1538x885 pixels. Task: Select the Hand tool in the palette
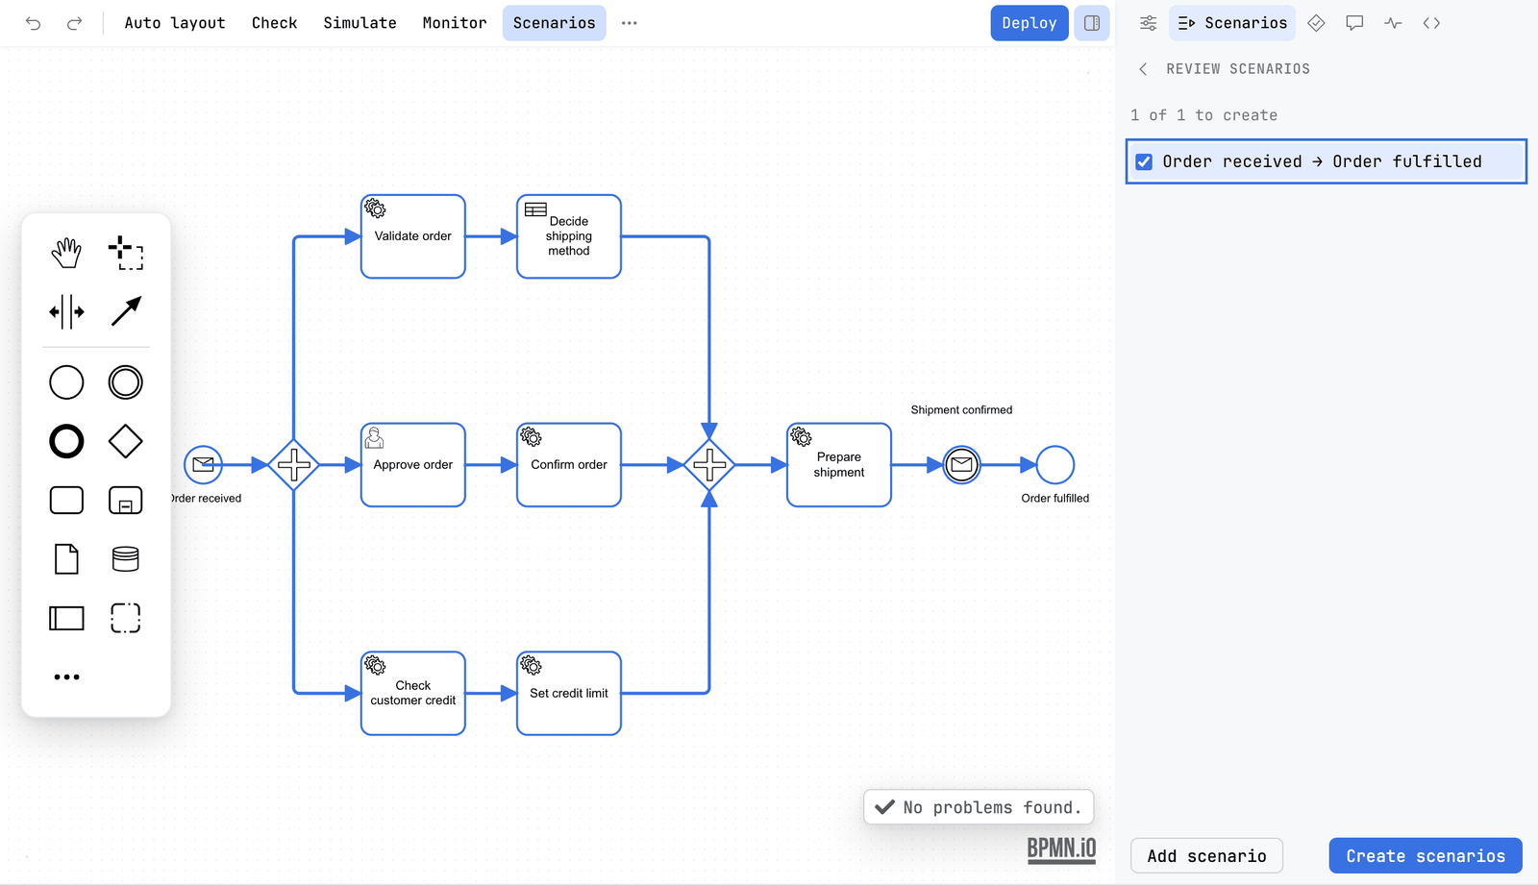[66, 253]
